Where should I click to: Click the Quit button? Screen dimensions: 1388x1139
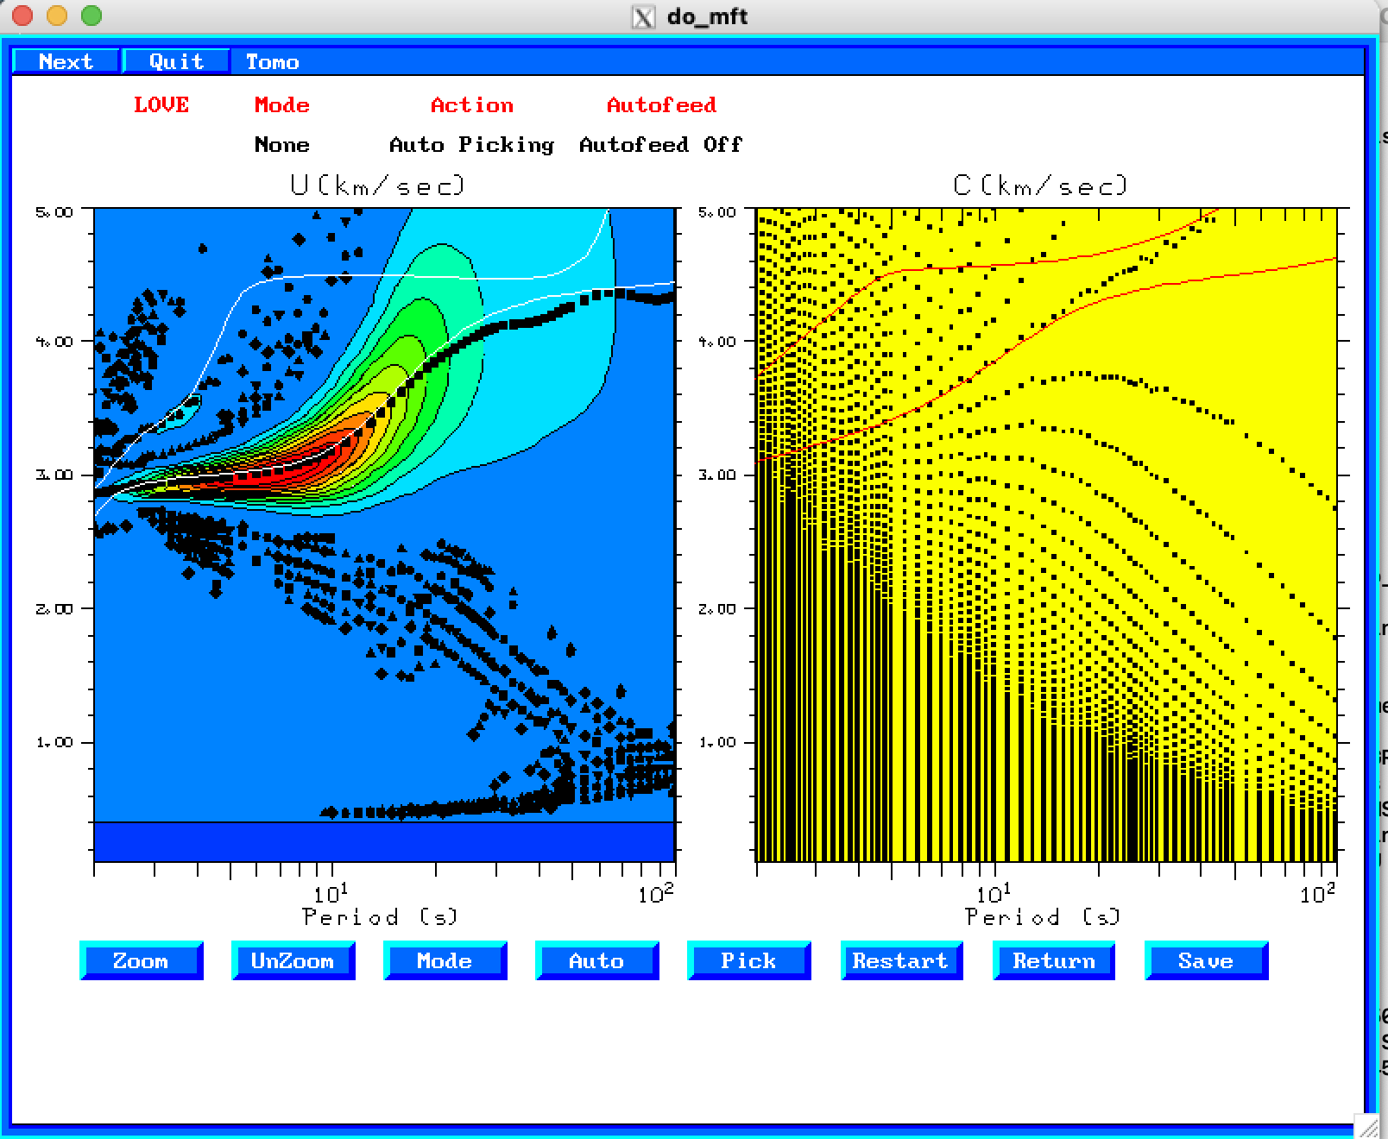[x=176, y=61]
